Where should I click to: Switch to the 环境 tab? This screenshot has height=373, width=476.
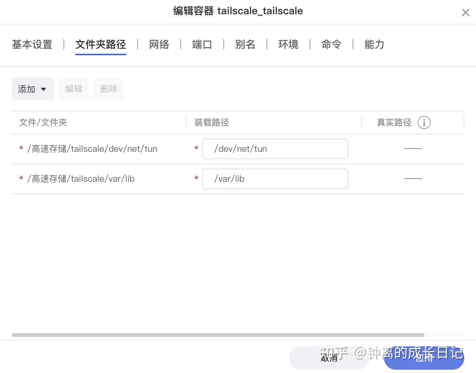(x=288, y=44)
